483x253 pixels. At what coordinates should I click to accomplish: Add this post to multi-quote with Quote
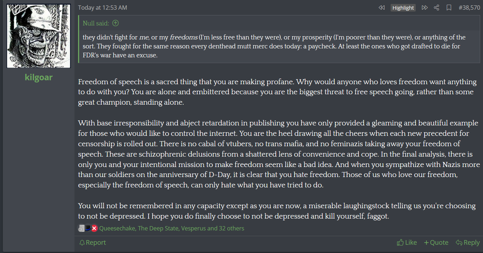click(436, 243)
